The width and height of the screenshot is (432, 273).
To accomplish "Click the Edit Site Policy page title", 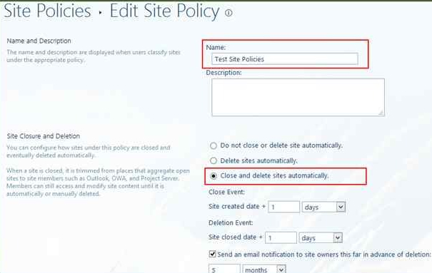I will [164, 11].
